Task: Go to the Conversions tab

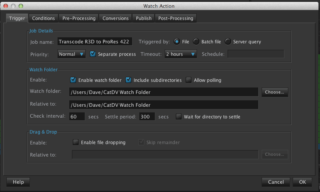Action: (116, 18)
